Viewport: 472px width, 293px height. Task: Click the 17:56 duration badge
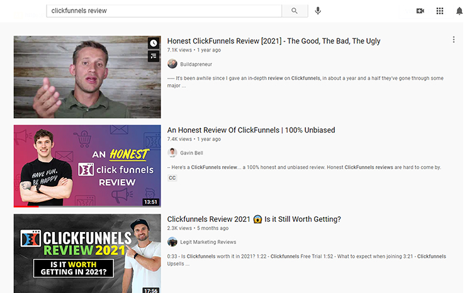coord(150,290)
